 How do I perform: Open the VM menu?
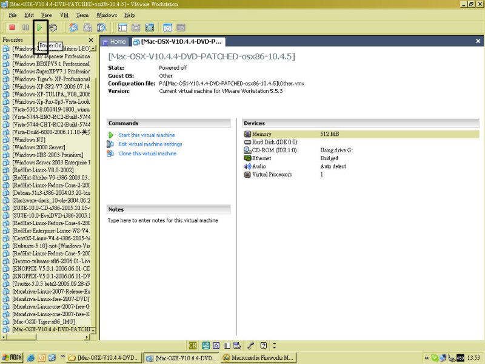64,15
